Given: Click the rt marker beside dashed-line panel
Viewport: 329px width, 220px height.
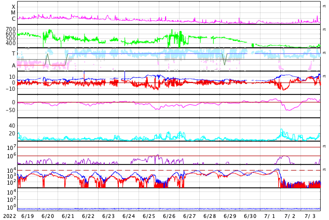Looking at the screenshot, I should pyautogui.click(x=324, y=170).
